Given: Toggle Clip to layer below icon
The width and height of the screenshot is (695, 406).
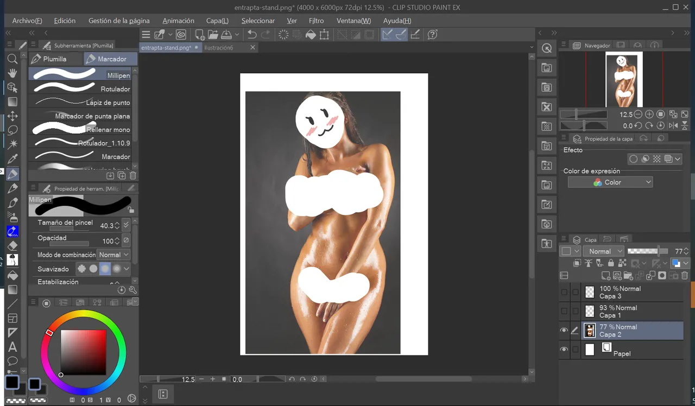Looking at the screenshot, I should 577,263.
